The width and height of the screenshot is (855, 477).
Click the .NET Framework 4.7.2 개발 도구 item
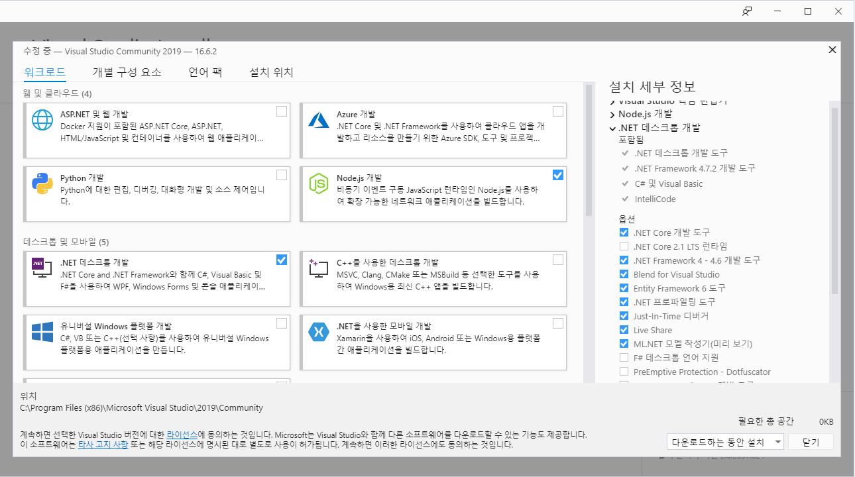(695, 168)
